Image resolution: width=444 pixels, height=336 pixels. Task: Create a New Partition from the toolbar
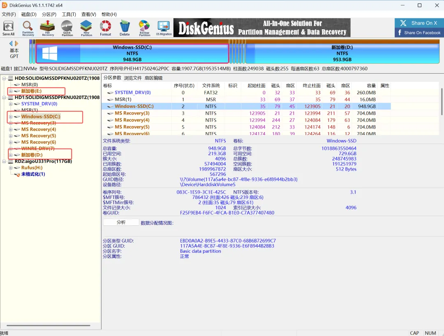pos(86,28)
